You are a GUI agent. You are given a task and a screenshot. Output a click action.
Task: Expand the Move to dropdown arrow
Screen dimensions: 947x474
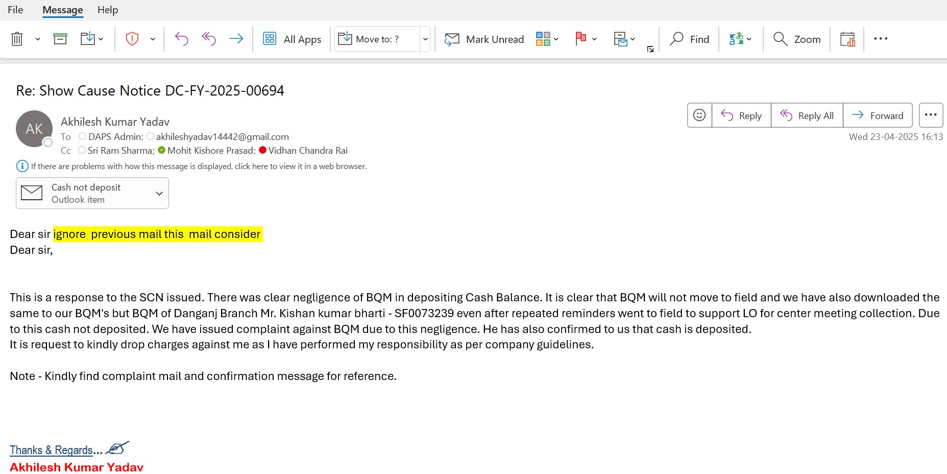point(425,39)
